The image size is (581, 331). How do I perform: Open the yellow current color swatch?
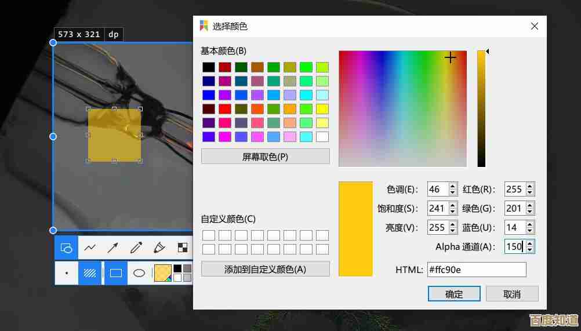pos(162,272)
